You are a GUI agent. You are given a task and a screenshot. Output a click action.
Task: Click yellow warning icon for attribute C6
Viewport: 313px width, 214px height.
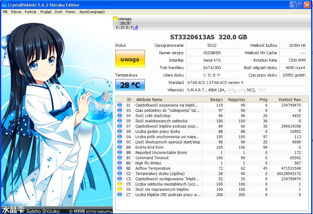[x=120, y=189]
